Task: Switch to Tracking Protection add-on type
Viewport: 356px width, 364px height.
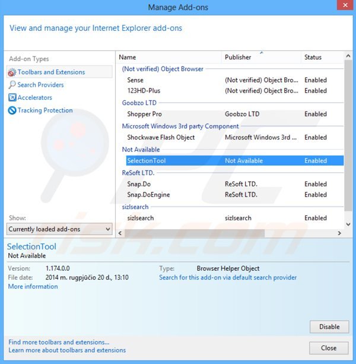Action: (x=45, y=110)
